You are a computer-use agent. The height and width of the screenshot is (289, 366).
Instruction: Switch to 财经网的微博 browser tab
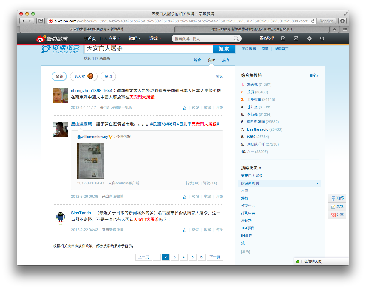tap(251, 29)
